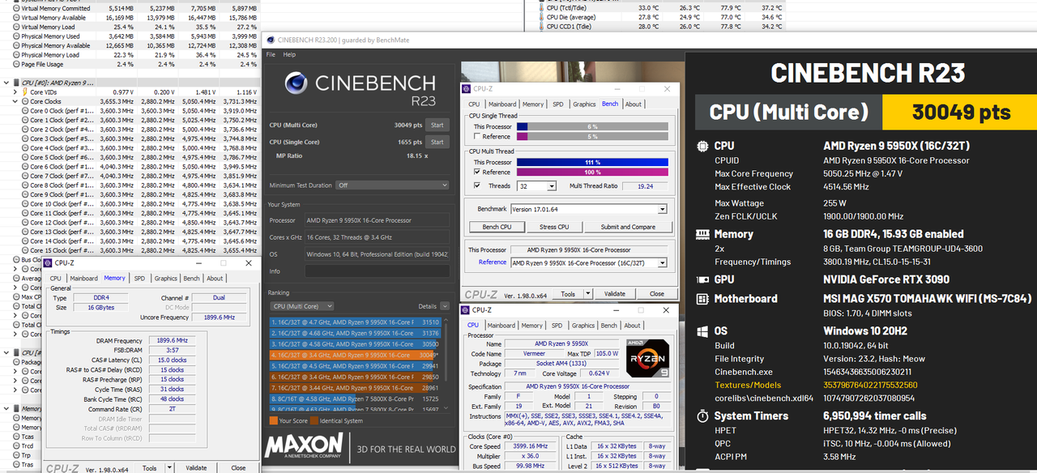Click Close in the Memory CPU-Z window
Screen dimensions: 1037x473
click(238, 468)
